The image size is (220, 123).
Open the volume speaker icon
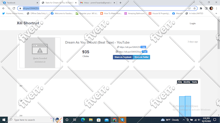[x=199, y=120]
